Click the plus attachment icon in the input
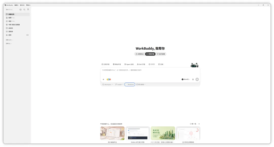Image resolution: width=274 pixels, height=147 pixels. pos(103,79)
